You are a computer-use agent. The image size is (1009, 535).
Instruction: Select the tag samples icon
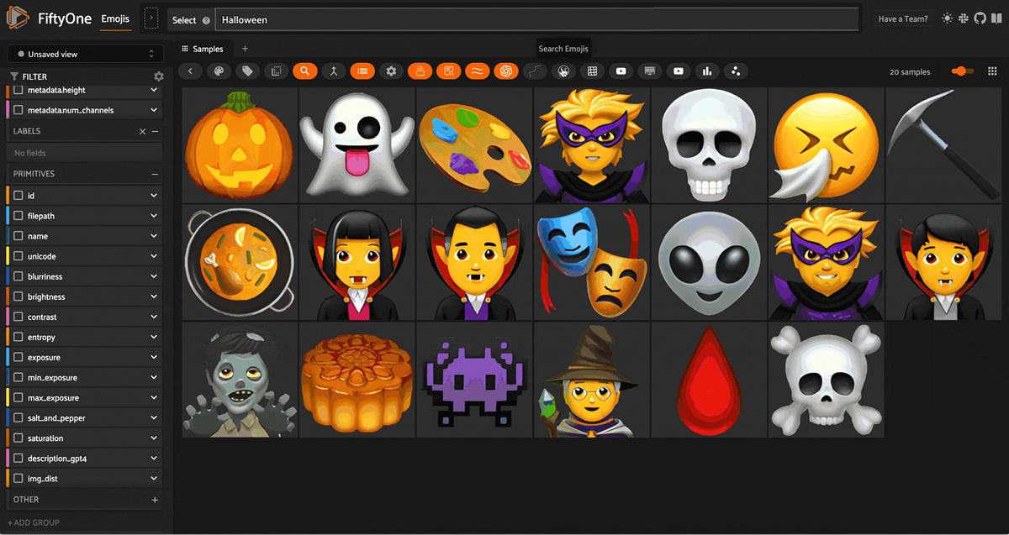pyautogui.click(x=247, y=71)
